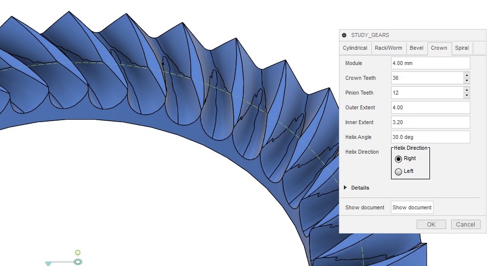Open the Rack/Worm tab

tap(388, 48)
